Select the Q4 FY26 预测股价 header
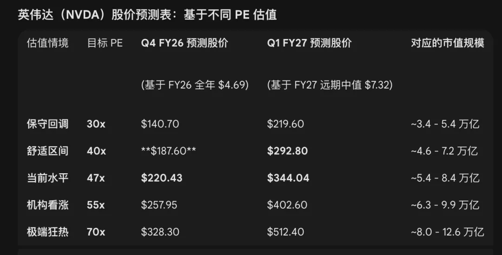This screenshot has width=502, height=255. (x=185, y=43)
